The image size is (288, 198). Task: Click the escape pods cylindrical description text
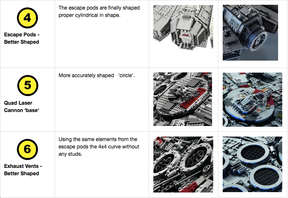click(99, 11)
